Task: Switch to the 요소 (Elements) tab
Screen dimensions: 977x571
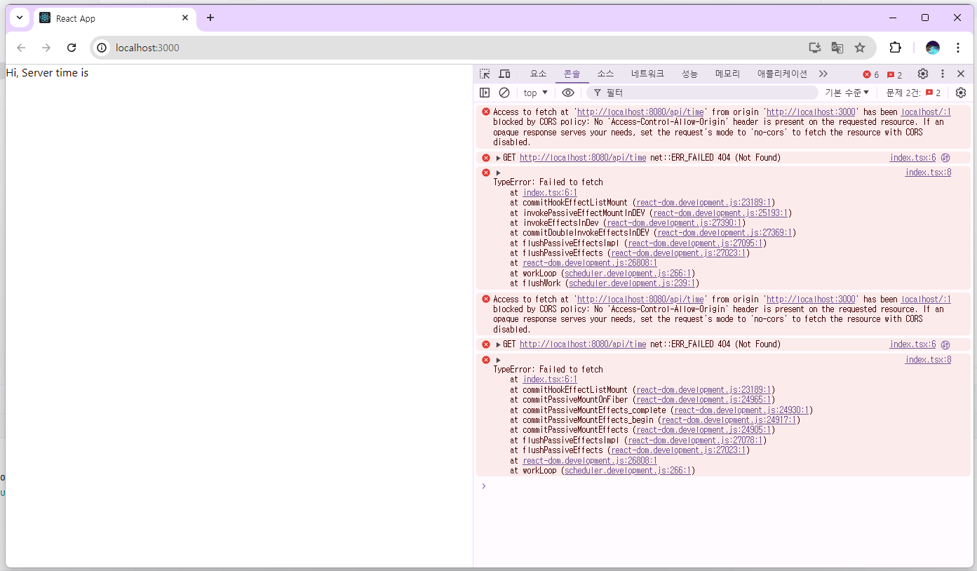Action: point(538,74)
